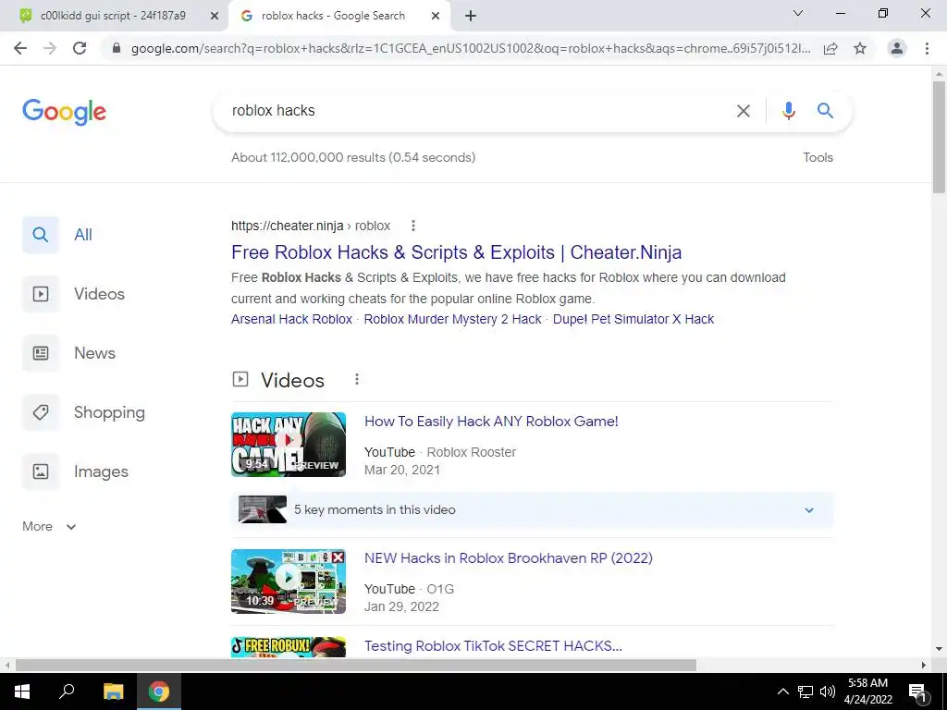Select the News search filter
Image resolution: width=947 pixels, height=710 pixels.
click(68, 353)
